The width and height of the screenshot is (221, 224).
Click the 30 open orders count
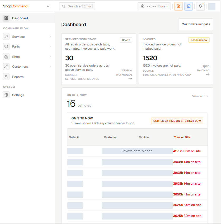(69, 58)
